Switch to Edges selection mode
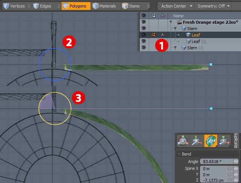The width and height of the screenshot is (241, 183). 46,6
